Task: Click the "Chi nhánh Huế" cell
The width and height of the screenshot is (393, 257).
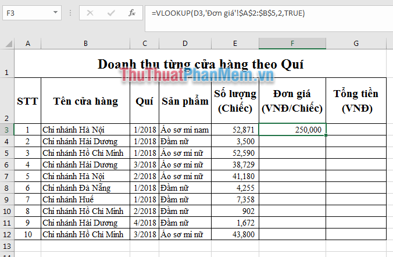Action: tap(85, 199)
